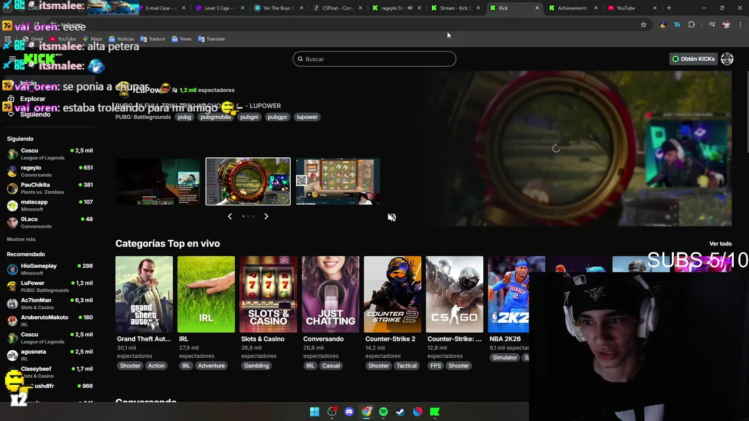Open Kick app icon on taskbar
The height and width of the screenshot is (421, 749).
coord(435,412)
